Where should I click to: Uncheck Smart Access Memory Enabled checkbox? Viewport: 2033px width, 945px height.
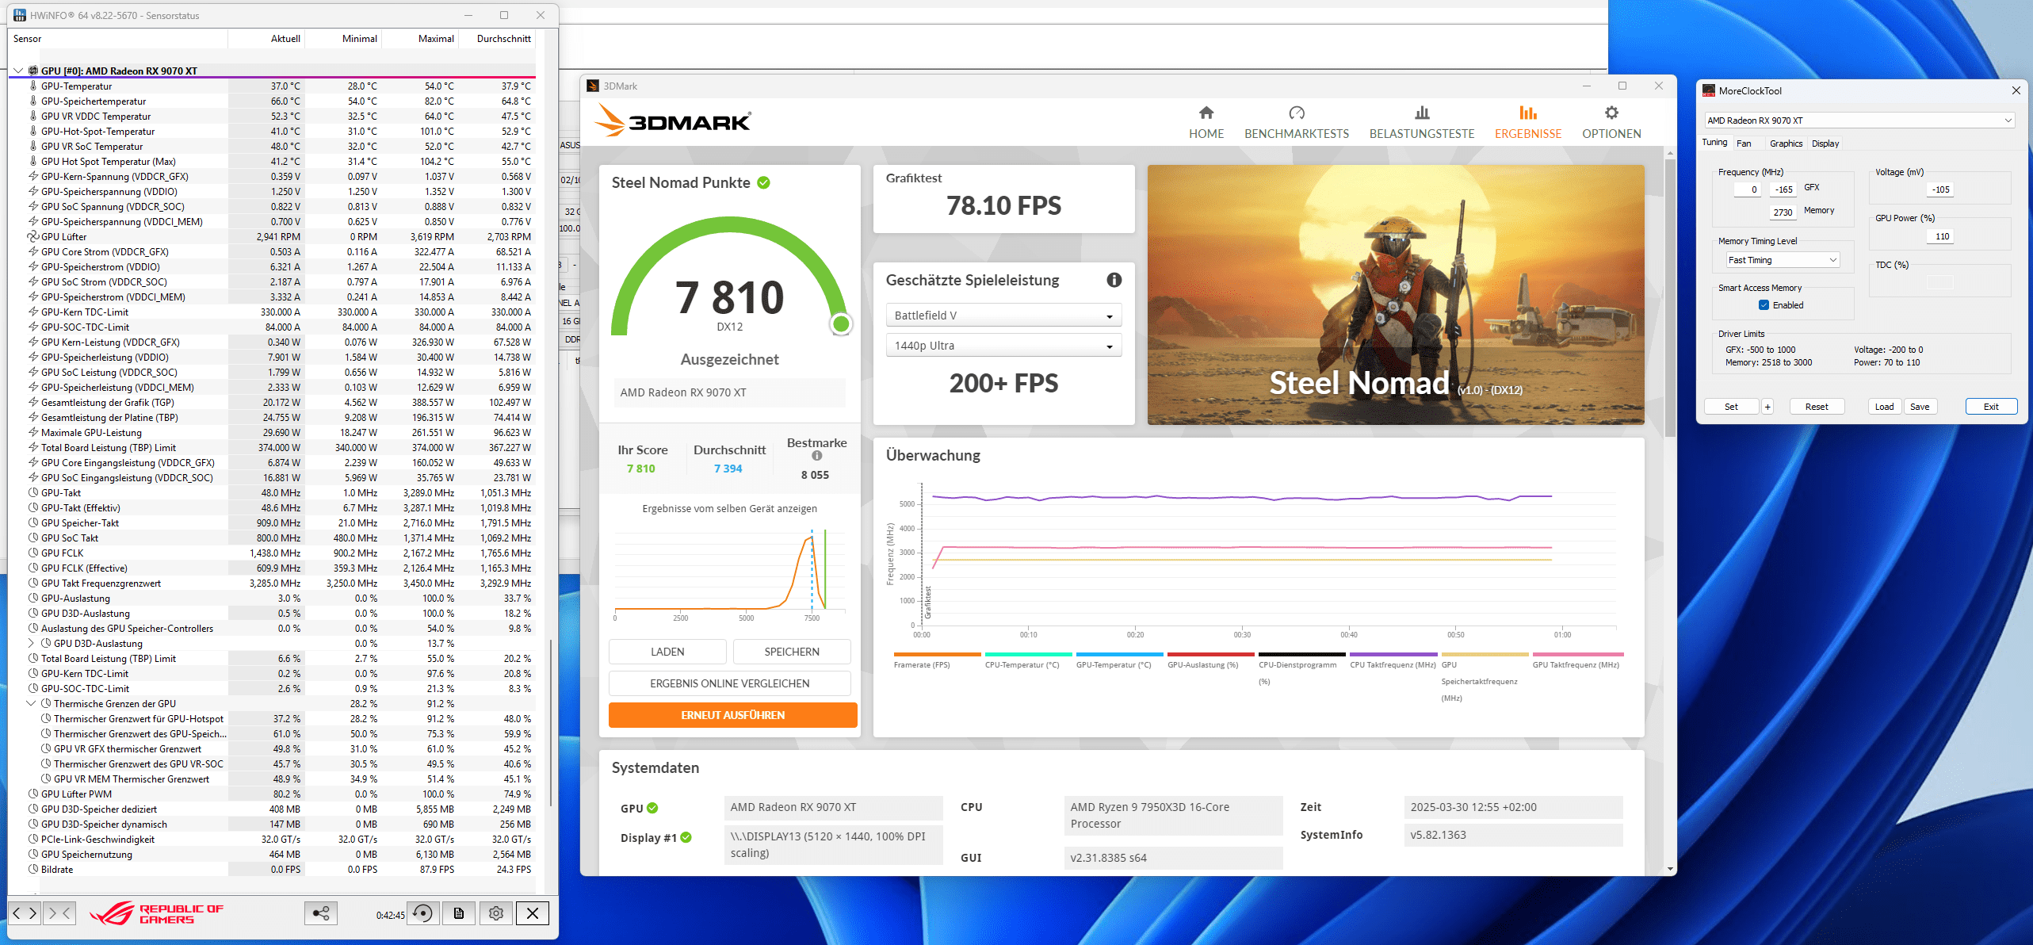(x=1764, y=305)
